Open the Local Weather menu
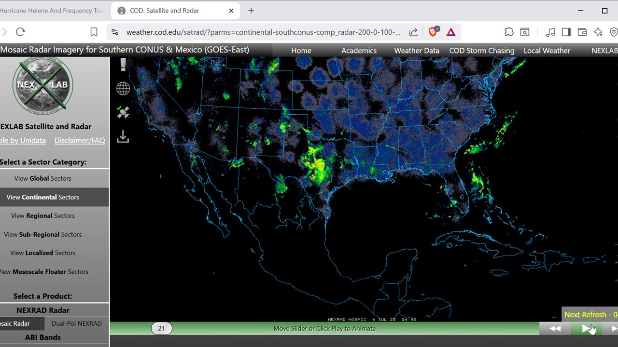 pos(547,51)
